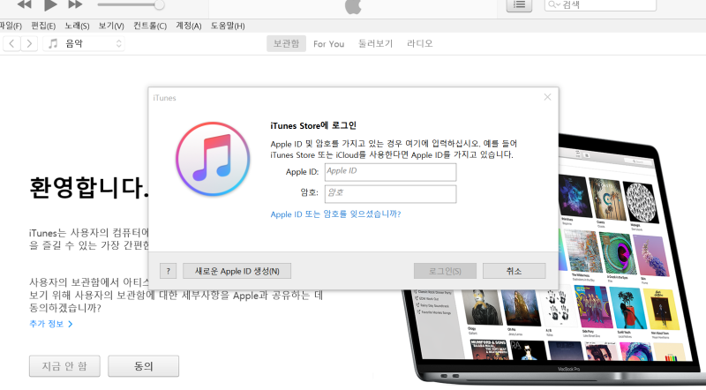The width and height of the screenshot is (706, 390).
Task: Open the 계정(A) menu
Action: [188, 26]
